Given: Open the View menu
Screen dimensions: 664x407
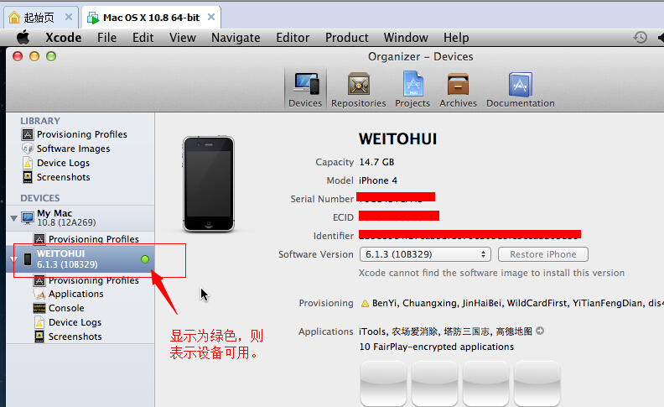Looking at the screenshot, I should point(183,38).
